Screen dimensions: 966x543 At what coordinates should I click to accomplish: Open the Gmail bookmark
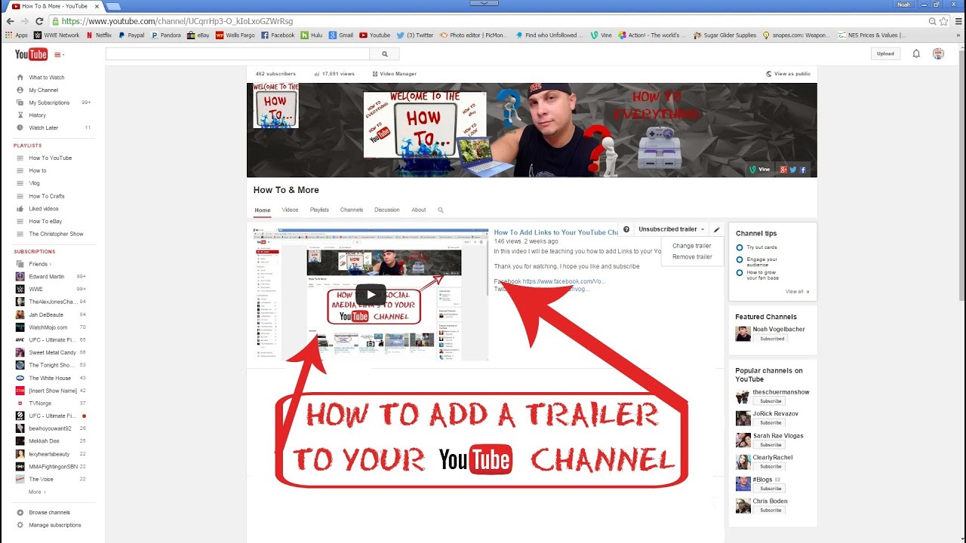pyautogui.click(x=341, y=35)
